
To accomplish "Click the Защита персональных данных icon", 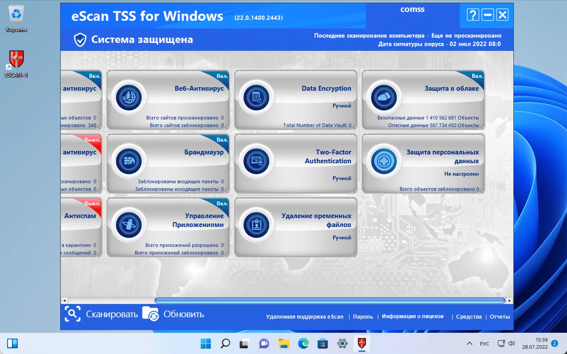I will [x=384, y=161].
